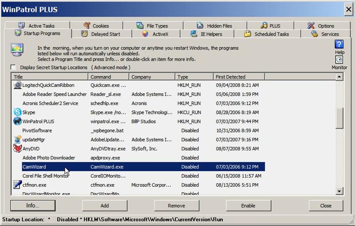355x226 pixels.
Task: Click the Info... button
Action: (x=33, y=206)
